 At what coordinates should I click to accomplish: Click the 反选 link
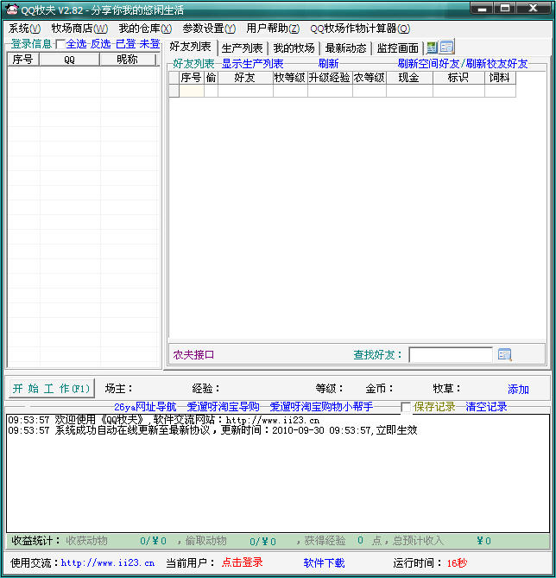[101, 44]
